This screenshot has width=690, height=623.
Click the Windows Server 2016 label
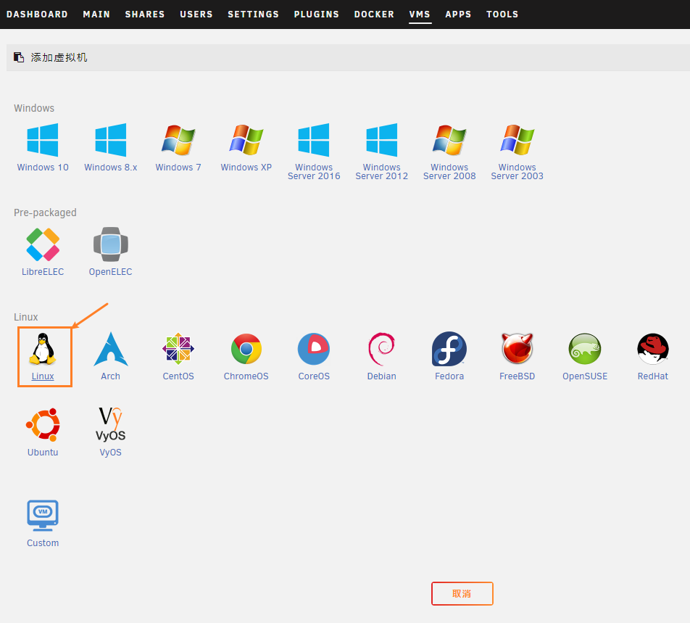point(314,172)
